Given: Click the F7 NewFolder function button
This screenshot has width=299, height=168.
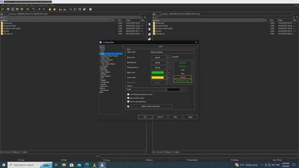Looking at the screenshot, I should pos(192,160).
